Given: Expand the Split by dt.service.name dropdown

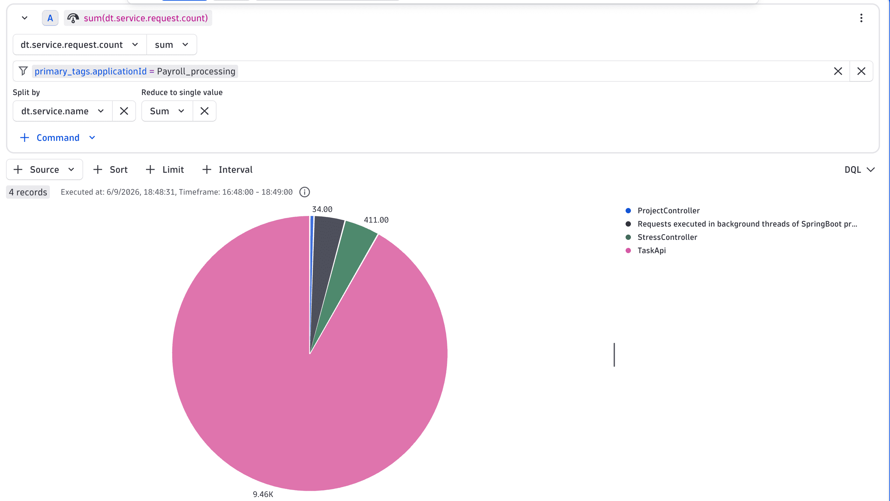Looking at the screenshot, I should [x=63, y=111].
